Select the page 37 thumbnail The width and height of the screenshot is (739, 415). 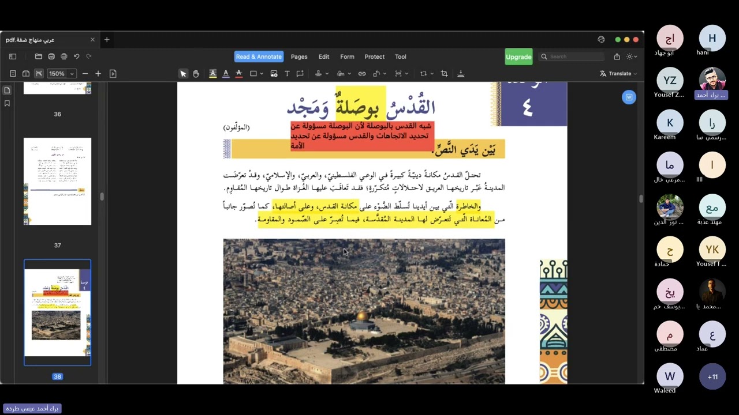pos(57,182)
